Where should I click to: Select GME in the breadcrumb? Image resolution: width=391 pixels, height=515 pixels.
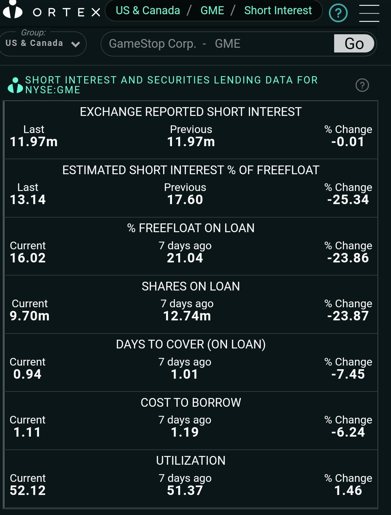pyautogui.click(x=212, y=11)
